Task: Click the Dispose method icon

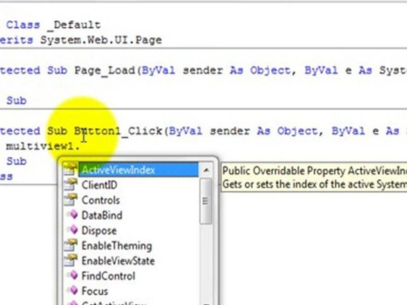Action: tap(73, 230)
